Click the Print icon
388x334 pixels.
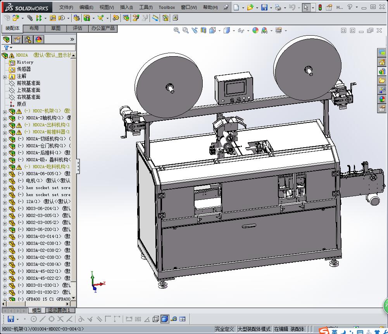pos(278,7)
